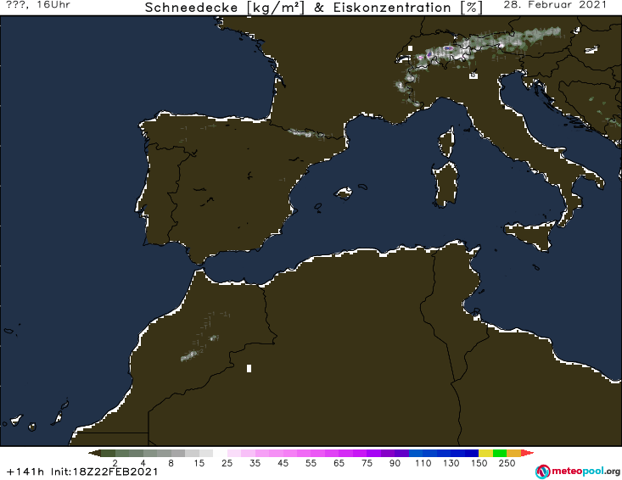Click the forecast offset '+141h'
Screen dimensions: 622x480
[25, 472]
